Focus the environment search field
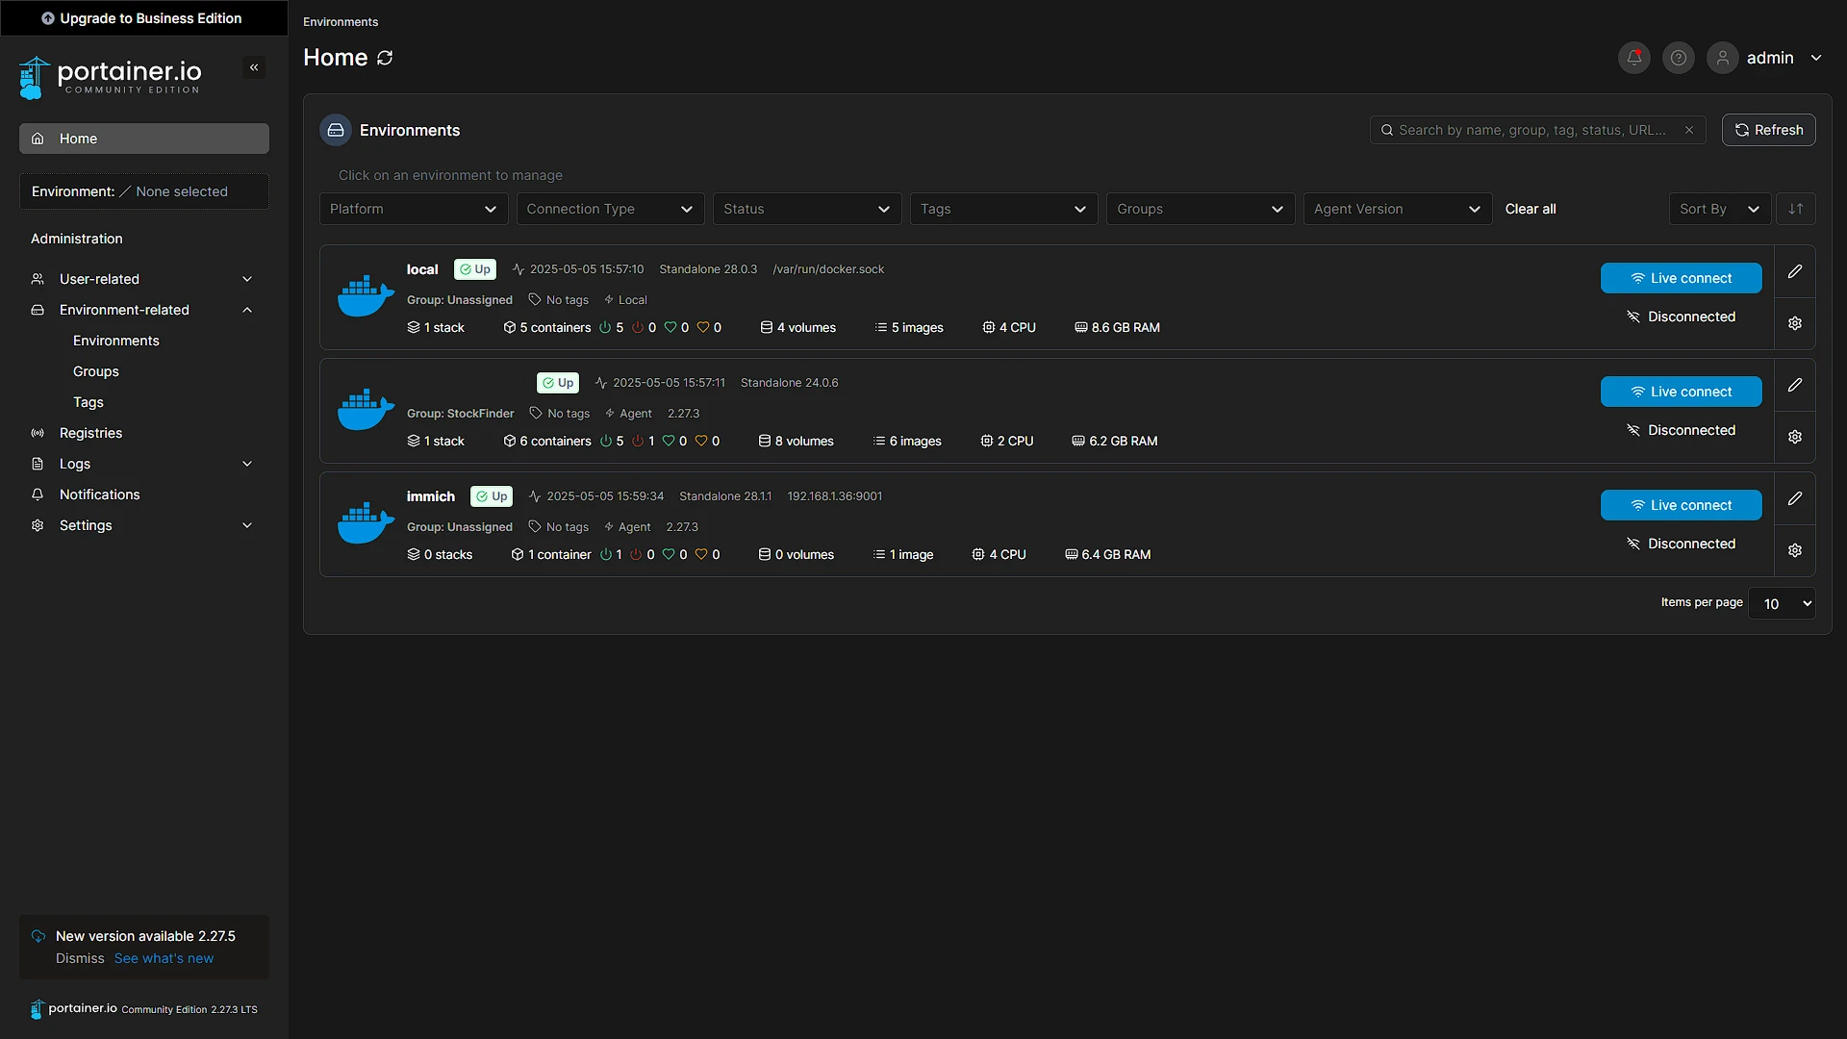The height and width of the screenshot is (1039, 1847). click(x=1537, y=130)
